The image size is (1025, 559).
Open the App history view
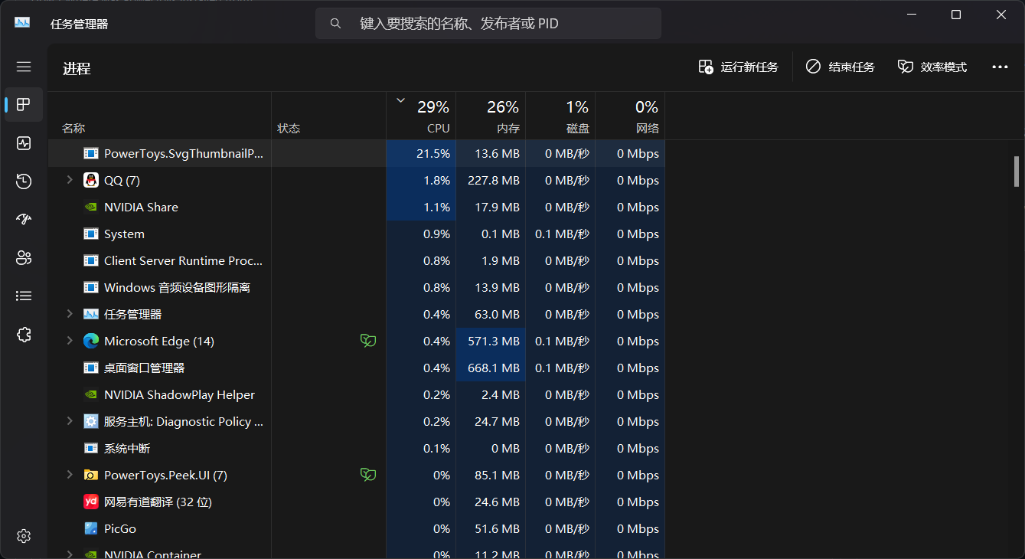tap(23, 181)
